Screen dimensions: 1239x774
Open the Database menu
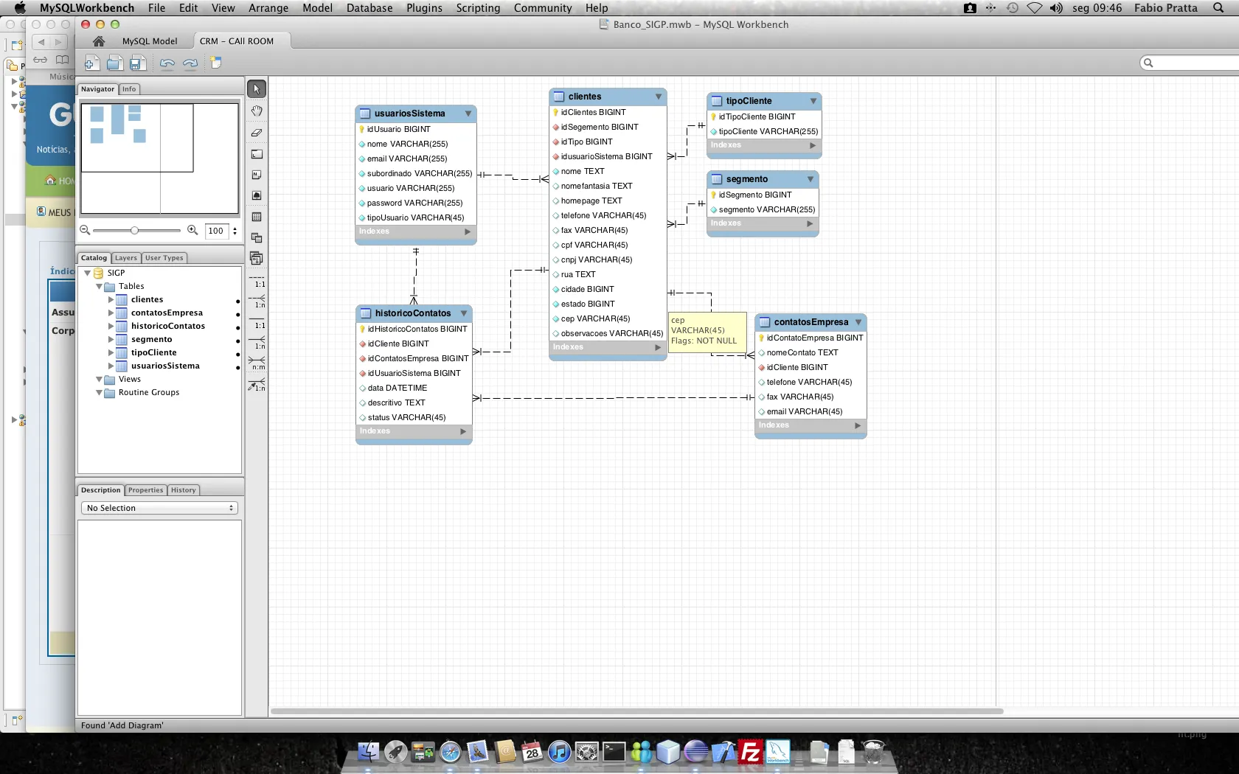tap(369, 8)
